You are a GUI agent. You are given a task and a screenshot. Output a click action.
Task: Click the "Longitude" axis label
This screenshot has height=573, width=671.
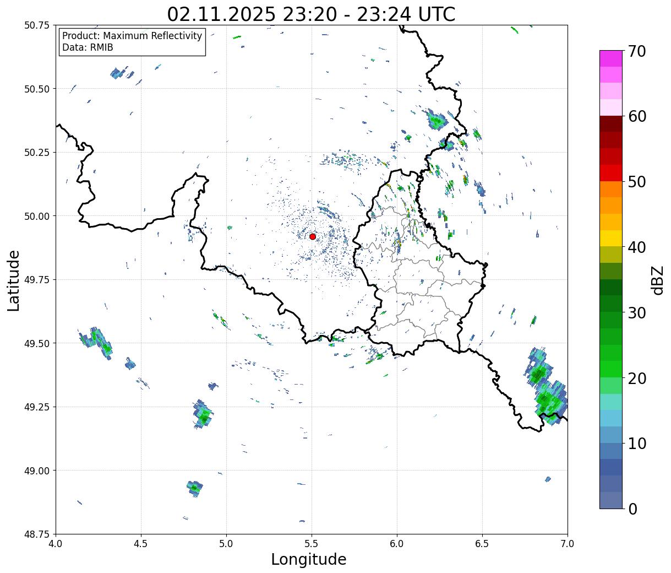[309, 559]
